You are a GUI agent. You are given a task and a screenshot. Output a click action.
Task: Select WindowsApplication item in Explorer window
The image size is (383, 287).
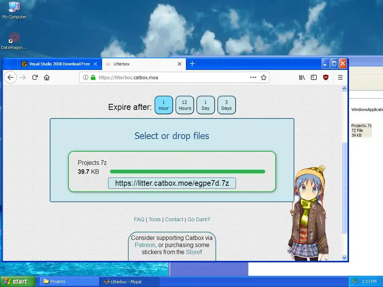pyautogui.click(x=367, y=109)
